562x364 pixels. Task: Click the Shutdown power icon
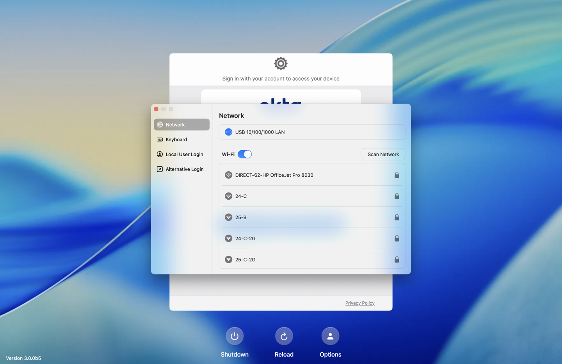point(235,336)
